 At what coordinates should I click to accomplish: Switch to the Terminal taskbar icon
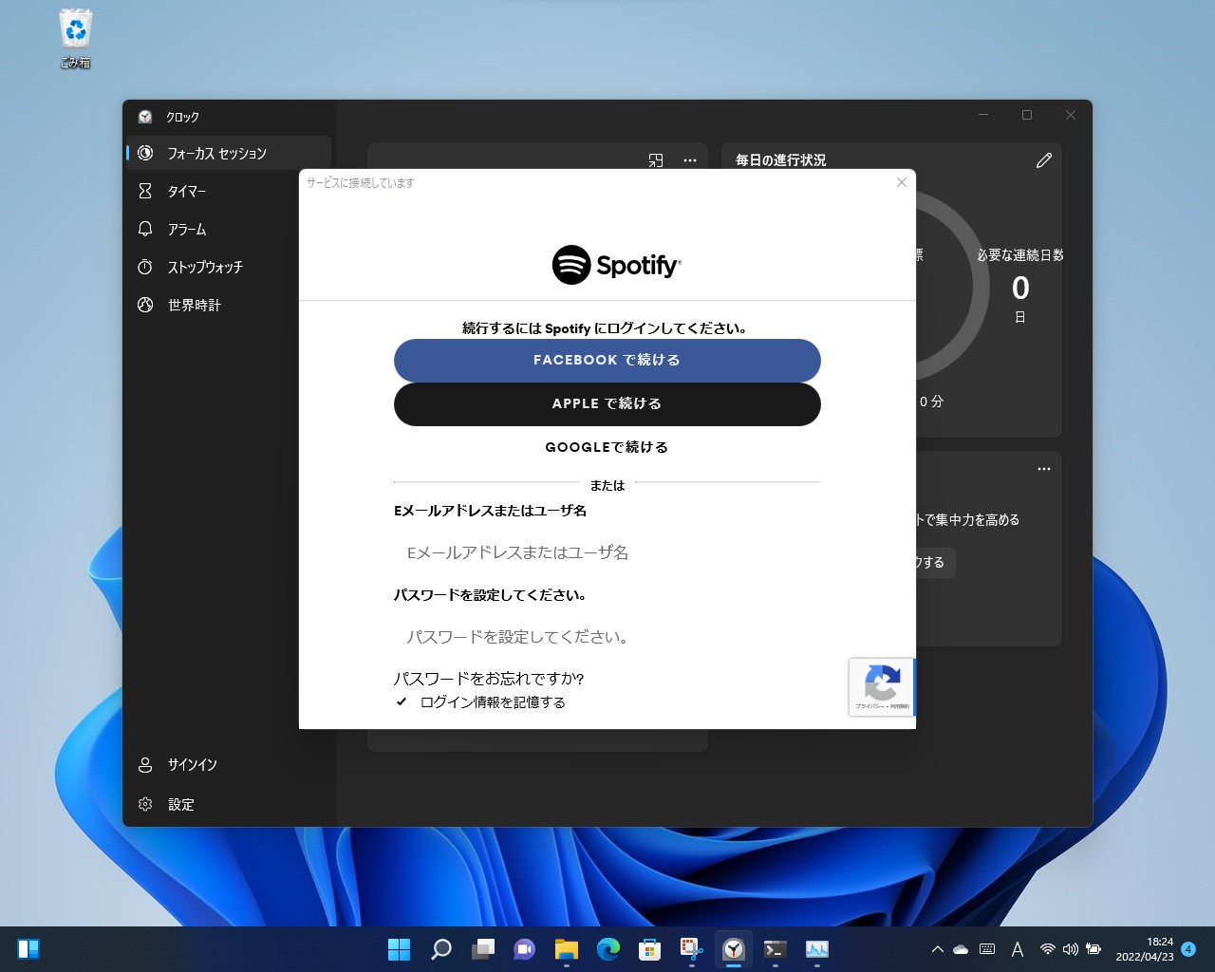[776, 949]
